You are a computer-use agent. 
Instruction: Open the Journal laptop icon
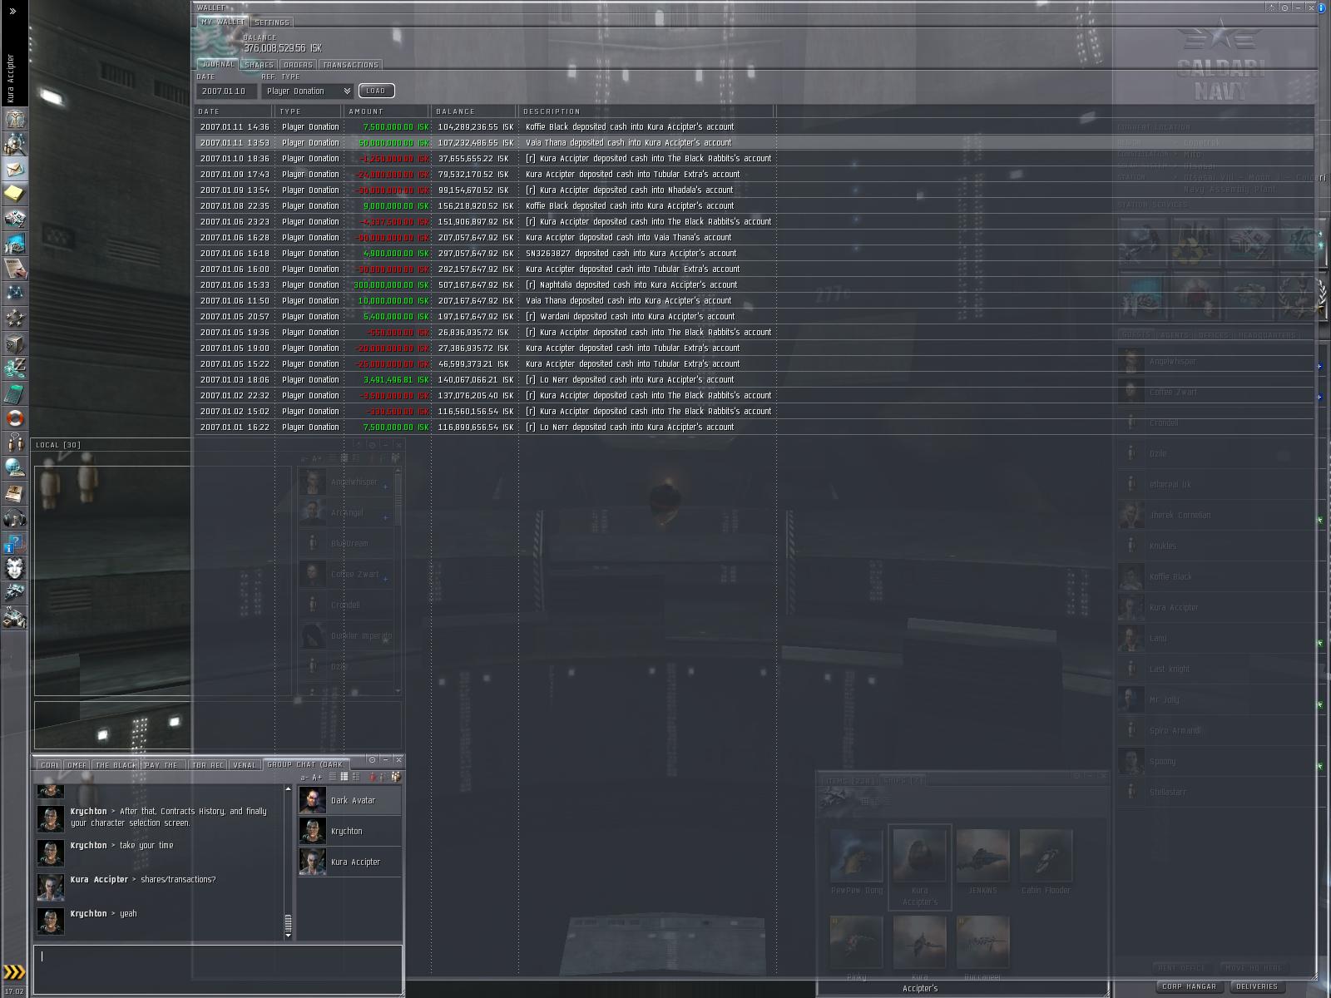pyautogui.click(x=14, y=492)
